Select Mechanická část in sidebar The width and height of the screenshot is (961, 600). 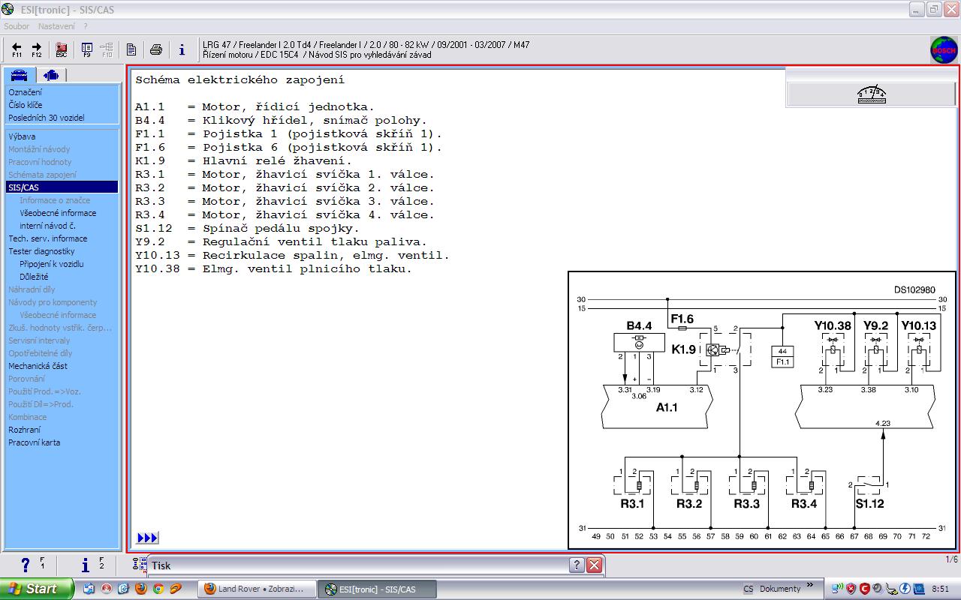pyautogui.click(x=38, y=366)
